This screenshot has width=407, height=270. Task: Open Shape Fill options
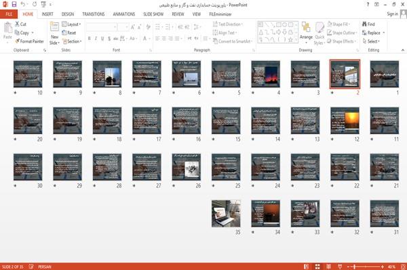(x=338, y=24)
